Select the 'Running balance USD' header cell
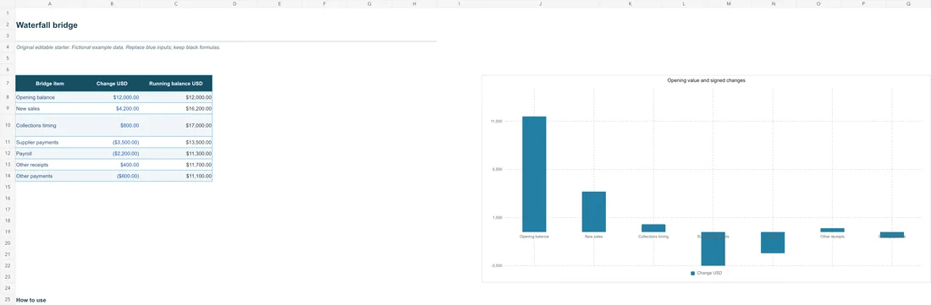The image size is (931, 305). click(x=176, y=84)
